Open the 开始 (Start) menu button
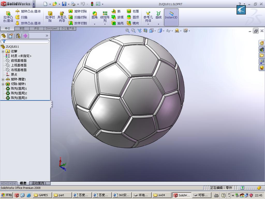 point(6,195)
